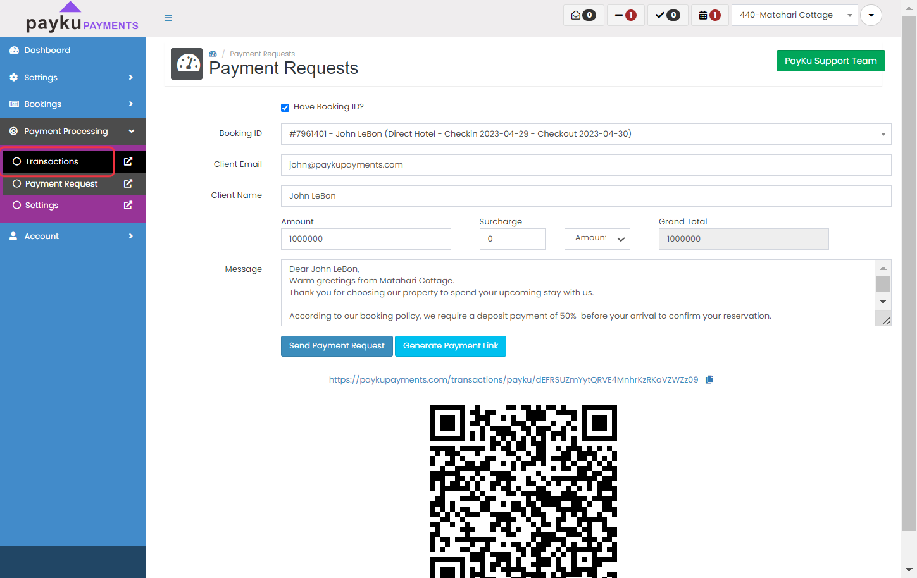Click the PayKu Support Team button
This screenshot has height=578, width=917.
831,61
